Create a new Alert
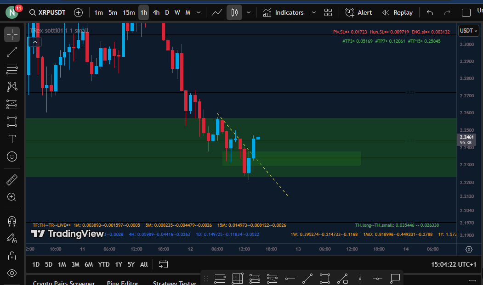This screenshot has width=483, height=285. 358,12
